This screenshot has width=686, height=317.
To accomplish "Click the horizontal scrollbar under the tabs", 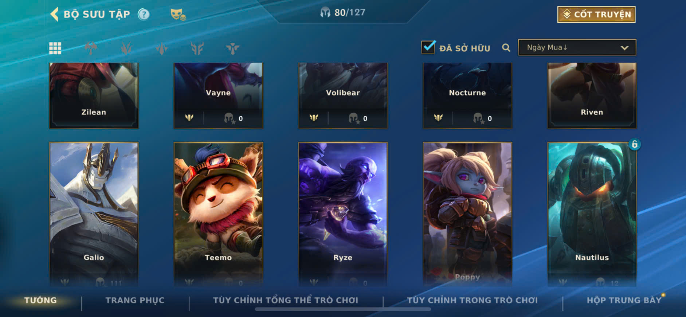I will coord(343,309).
